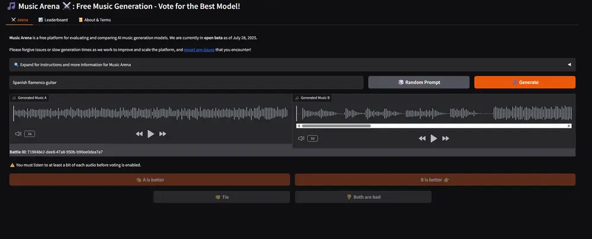Fast-forward Generated Music A track
Image resolution: width=592 pixels, height=239 pixels.
coord(163,134)
